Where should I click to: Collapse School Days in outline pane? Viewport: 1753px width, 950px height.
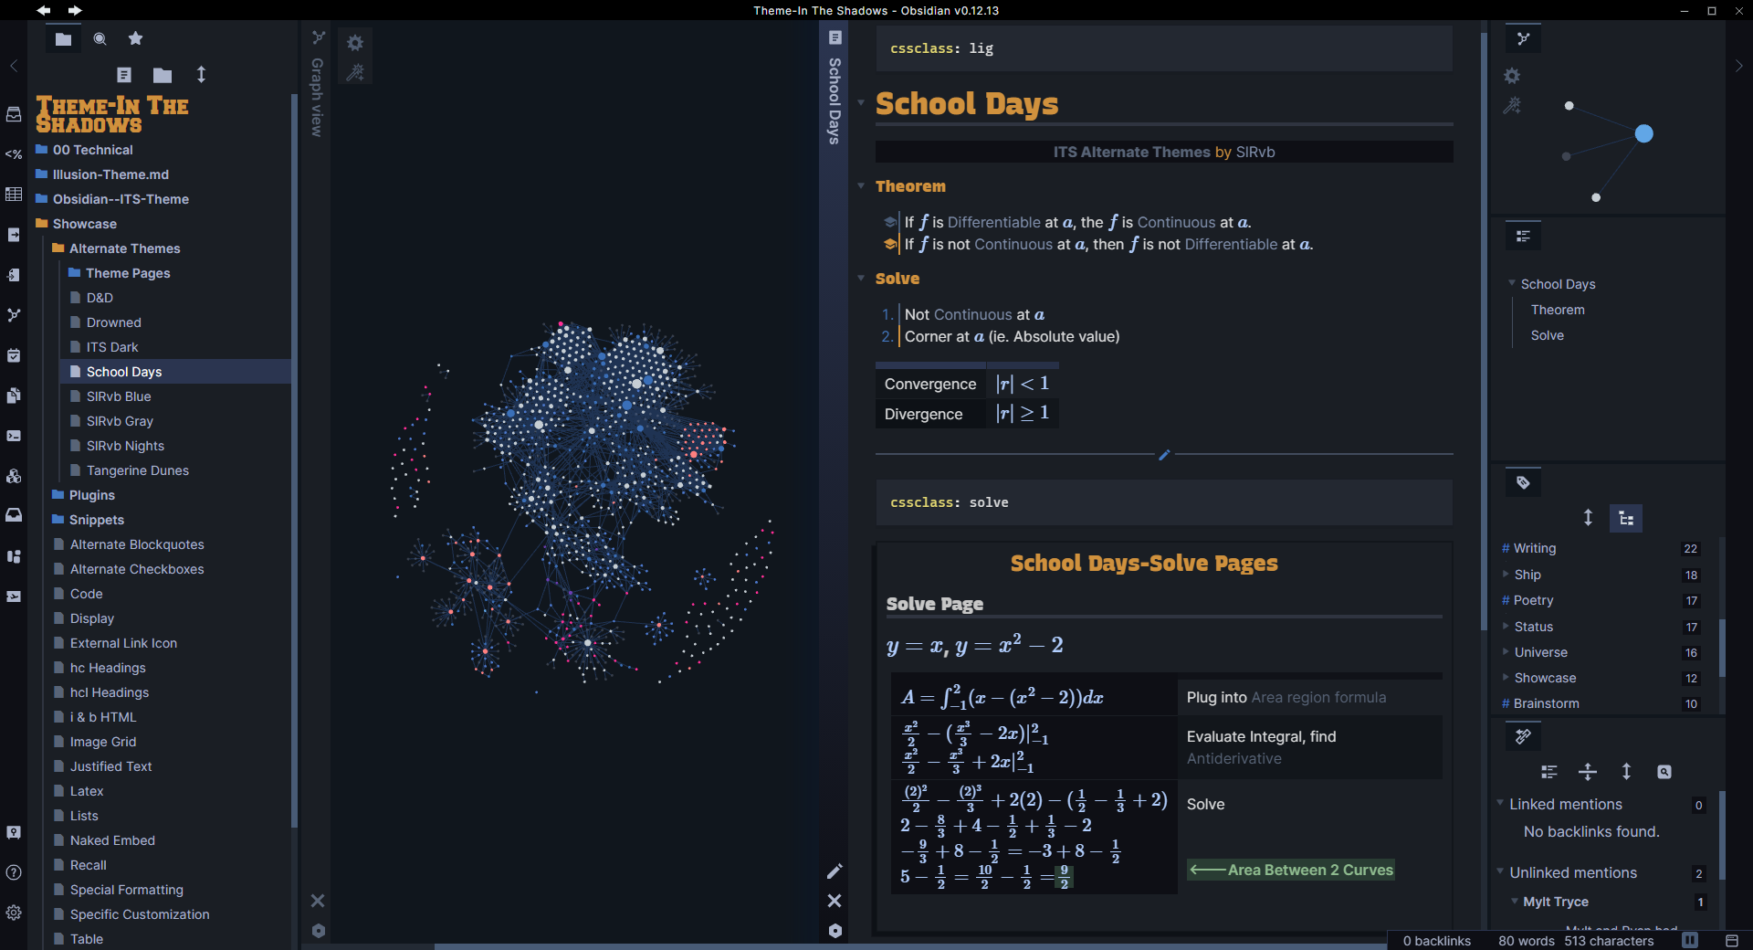click(1512, 283)
